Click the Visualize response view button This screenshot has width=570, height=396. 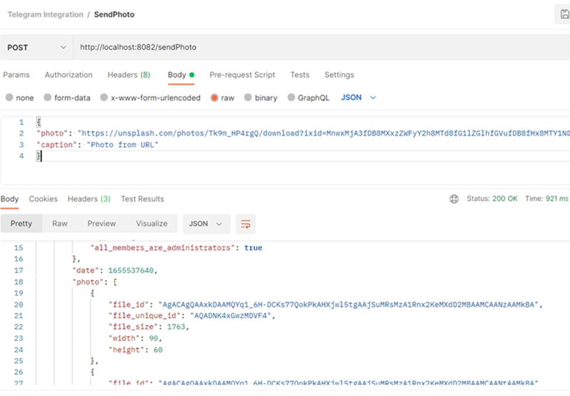[151, 224]
